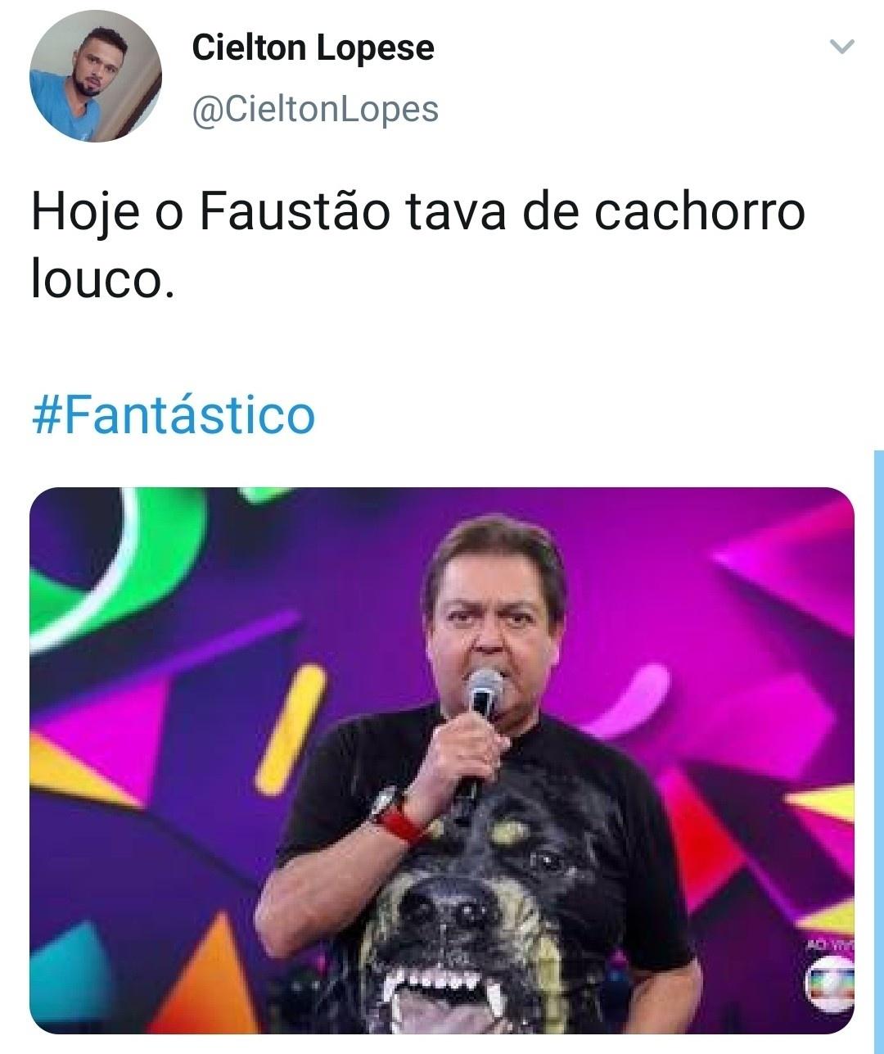Click the word louco in the tweet
Image resolution: width=884 pixels, height=1054 pixels.
coord(103,281)
